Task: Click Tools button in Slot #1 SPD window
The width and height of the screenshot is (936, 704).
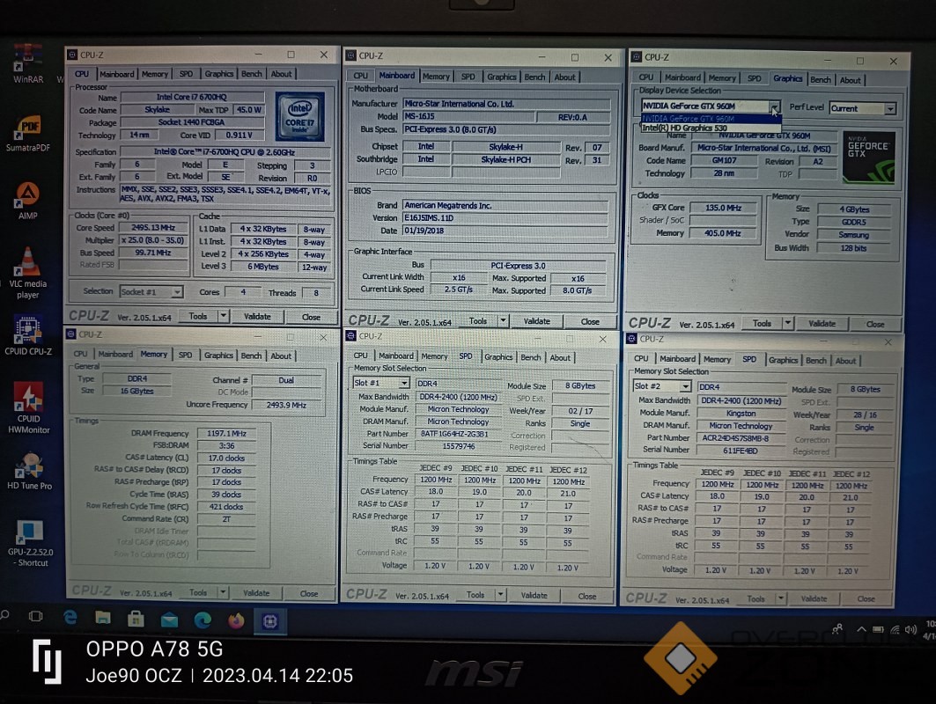Action: 475,595
